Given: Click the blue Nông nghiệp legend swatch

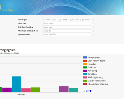Looking at the screenshot, I should [x=85, y=57].
